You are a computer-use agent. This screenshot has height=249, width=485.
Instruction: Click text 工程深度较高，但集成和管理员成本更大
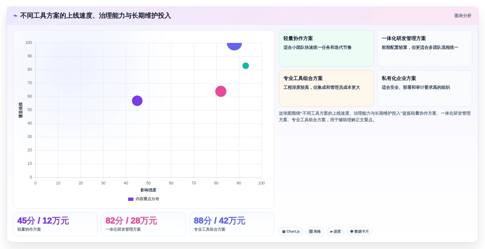[321, 87]
